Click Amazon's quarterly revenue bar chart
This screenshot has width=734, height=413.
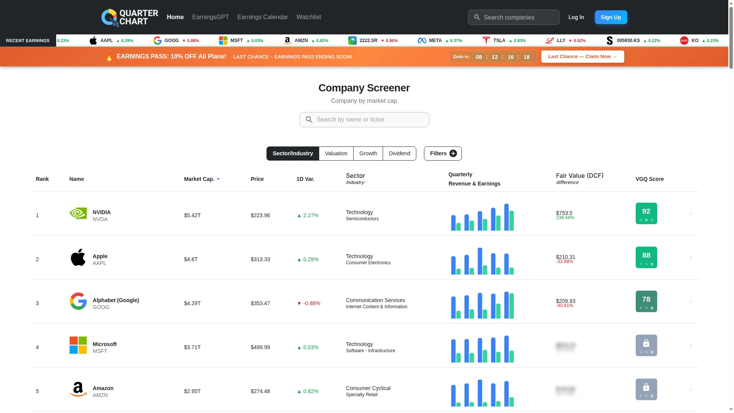coord(482,393)
